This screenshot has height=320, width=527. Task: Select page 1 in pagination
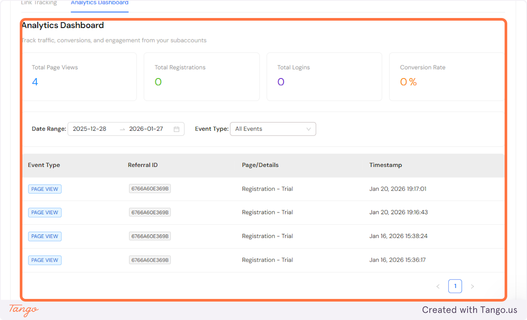click(455, 286)
